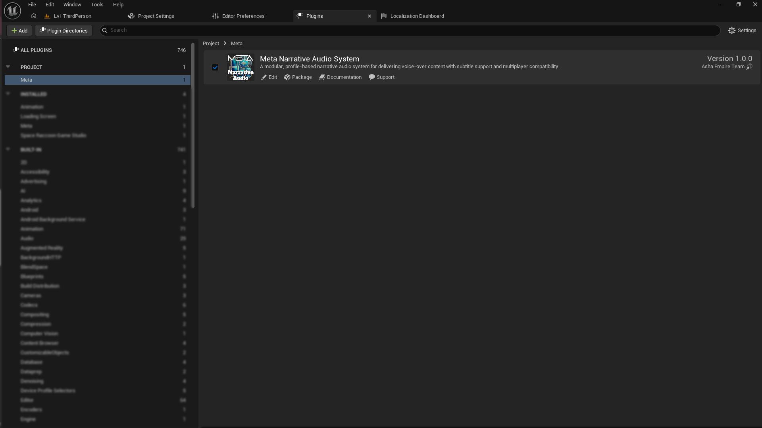Screen dimensions: 762x428
Task: Click the Meta Narrative Audio plugin thumbnail
Action: [240, 67]
